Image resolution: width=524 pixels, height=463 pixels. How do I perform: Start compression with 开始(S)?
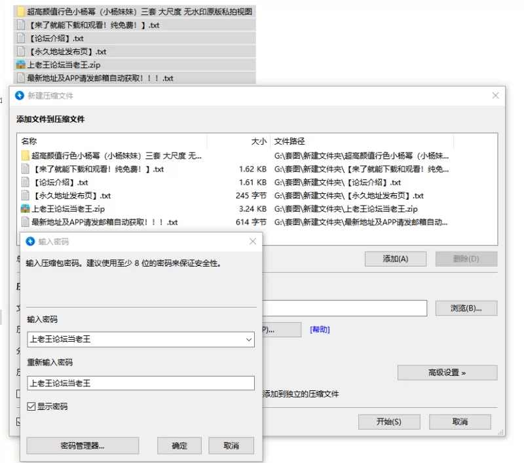pyautogui.click(x=389, y=422)
